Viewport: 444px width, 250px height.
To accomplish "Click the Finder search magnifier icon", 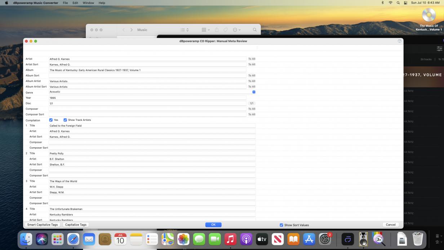I will [254, 30].
